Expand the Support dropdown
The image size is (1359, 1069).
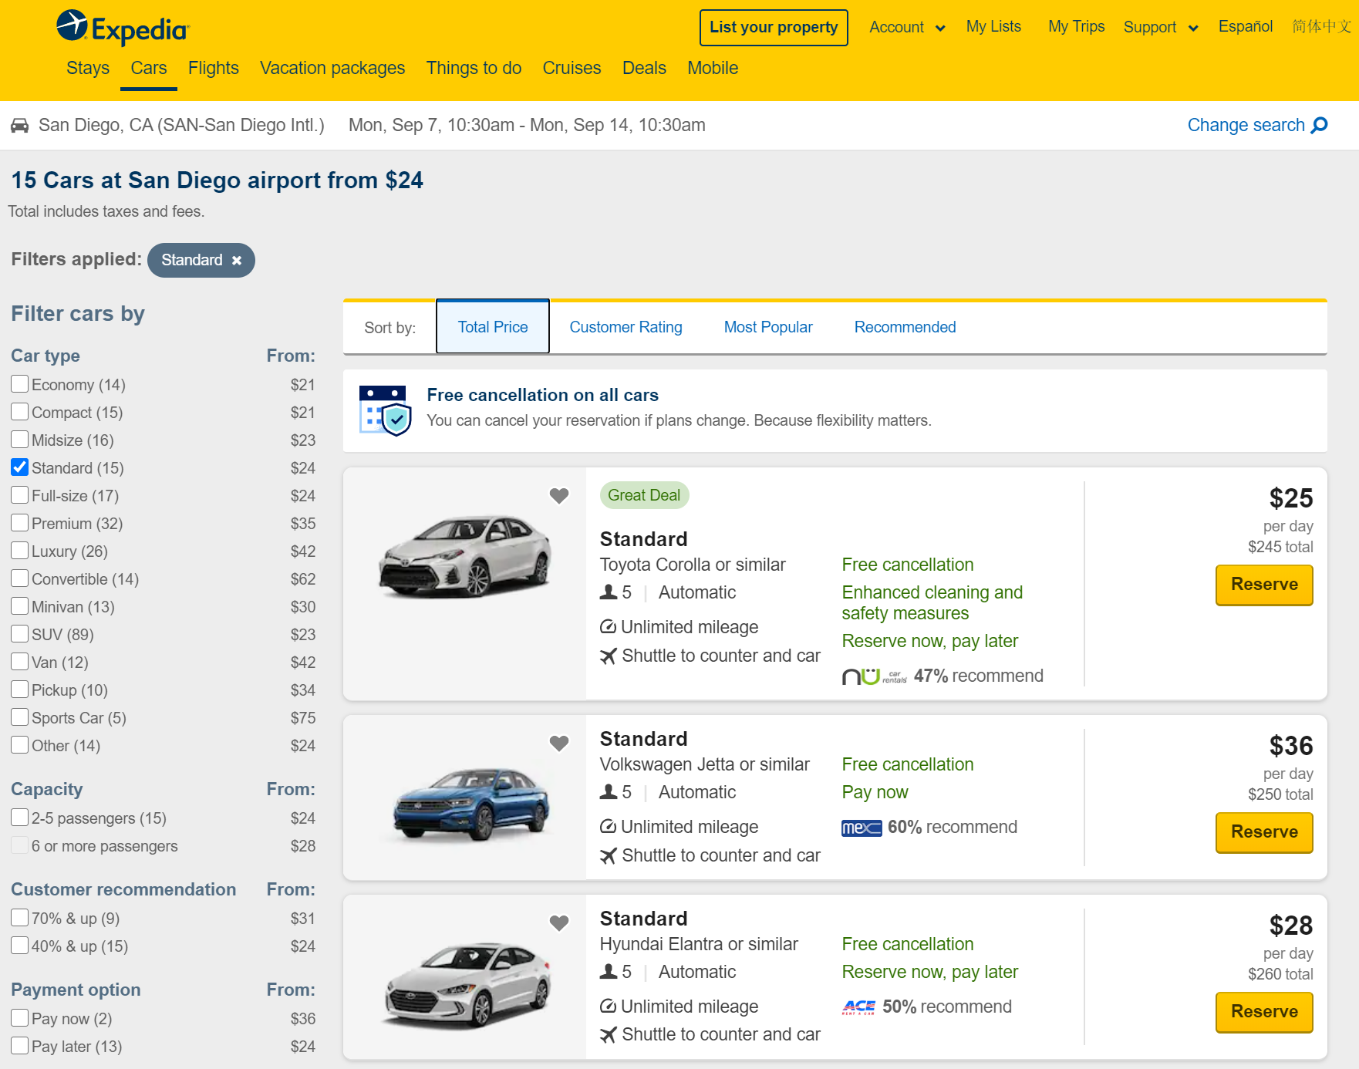1159,26
